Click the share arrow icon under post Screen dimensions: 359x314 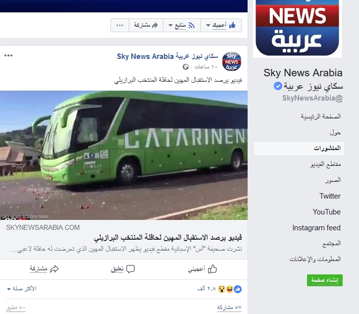tap(54, 269)
